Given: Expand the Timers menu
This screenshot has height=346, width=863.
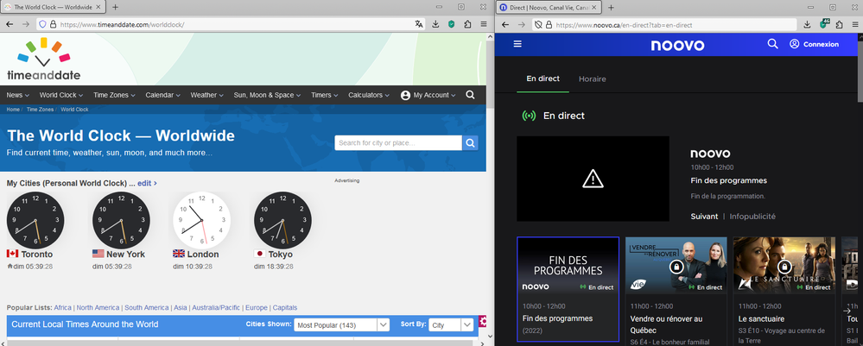Looking at the screenshot, I should point(325,95).
